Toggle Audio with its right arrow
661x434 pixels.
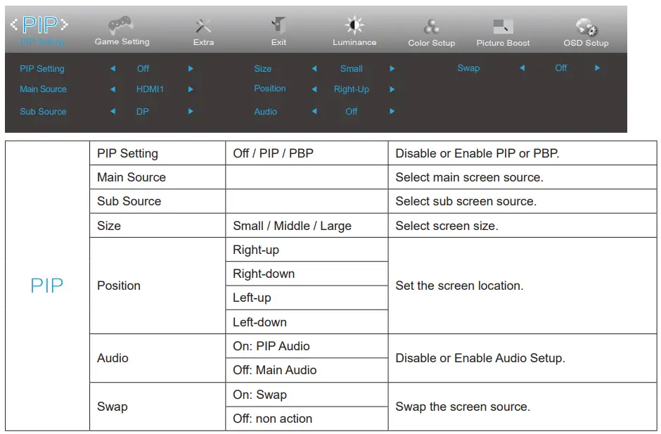392,111
